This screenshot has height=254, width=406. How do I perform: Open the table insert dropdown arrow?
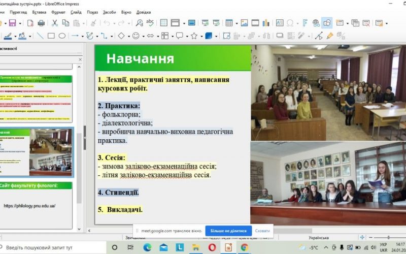236,23
